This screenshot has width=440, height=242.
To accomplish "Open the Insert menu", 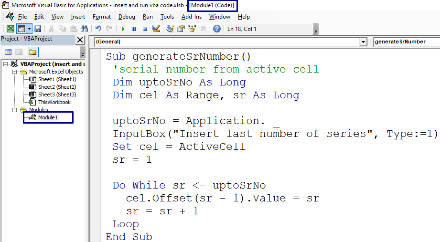I will (78, 17).
